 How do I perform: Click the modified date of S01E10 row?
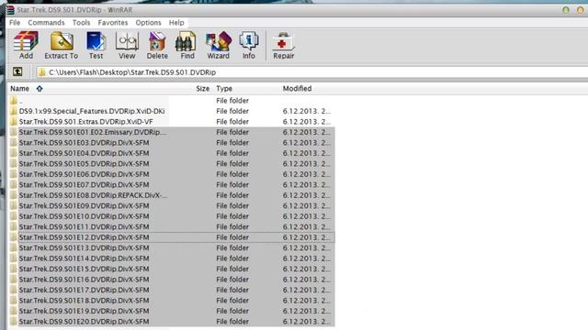307,216
